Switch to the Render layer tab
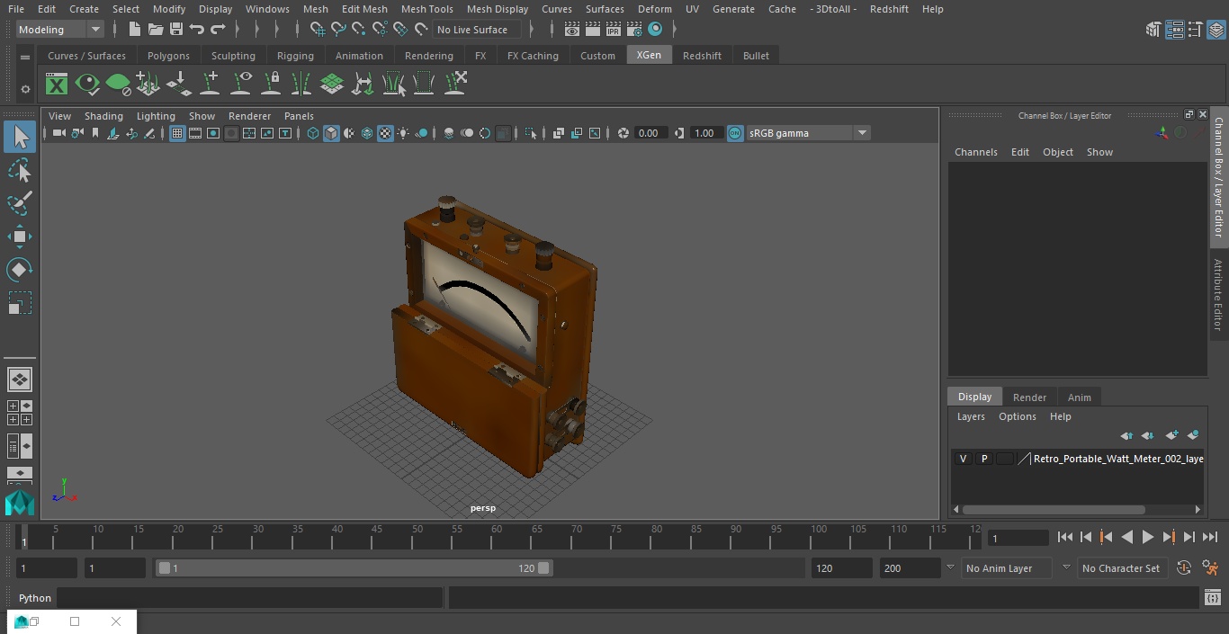The width and height of the screenshot is (1229, 634). 1029,397
